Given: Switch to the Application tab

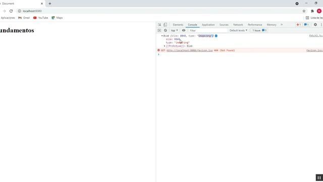Looking at the screenshot, I should [x=208, y=25].
